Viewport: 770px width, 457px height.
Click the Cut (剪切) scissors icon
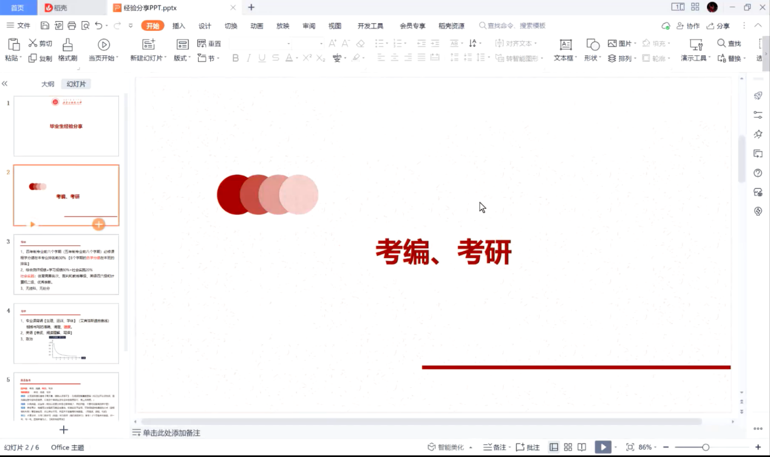click(33, 44)
